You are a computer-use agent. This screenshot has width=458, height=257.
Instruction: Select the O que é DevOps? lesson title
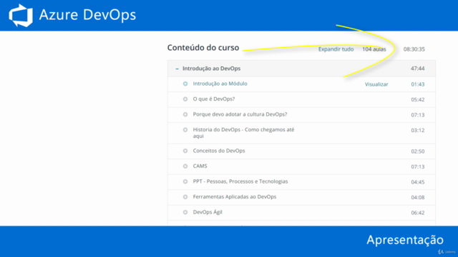pos(214,99)
